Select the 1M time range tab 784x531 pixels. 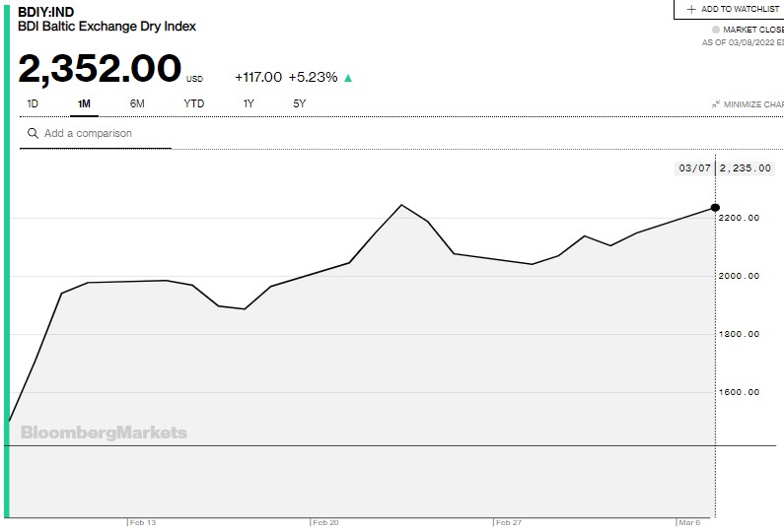click(x=84, y=103)
